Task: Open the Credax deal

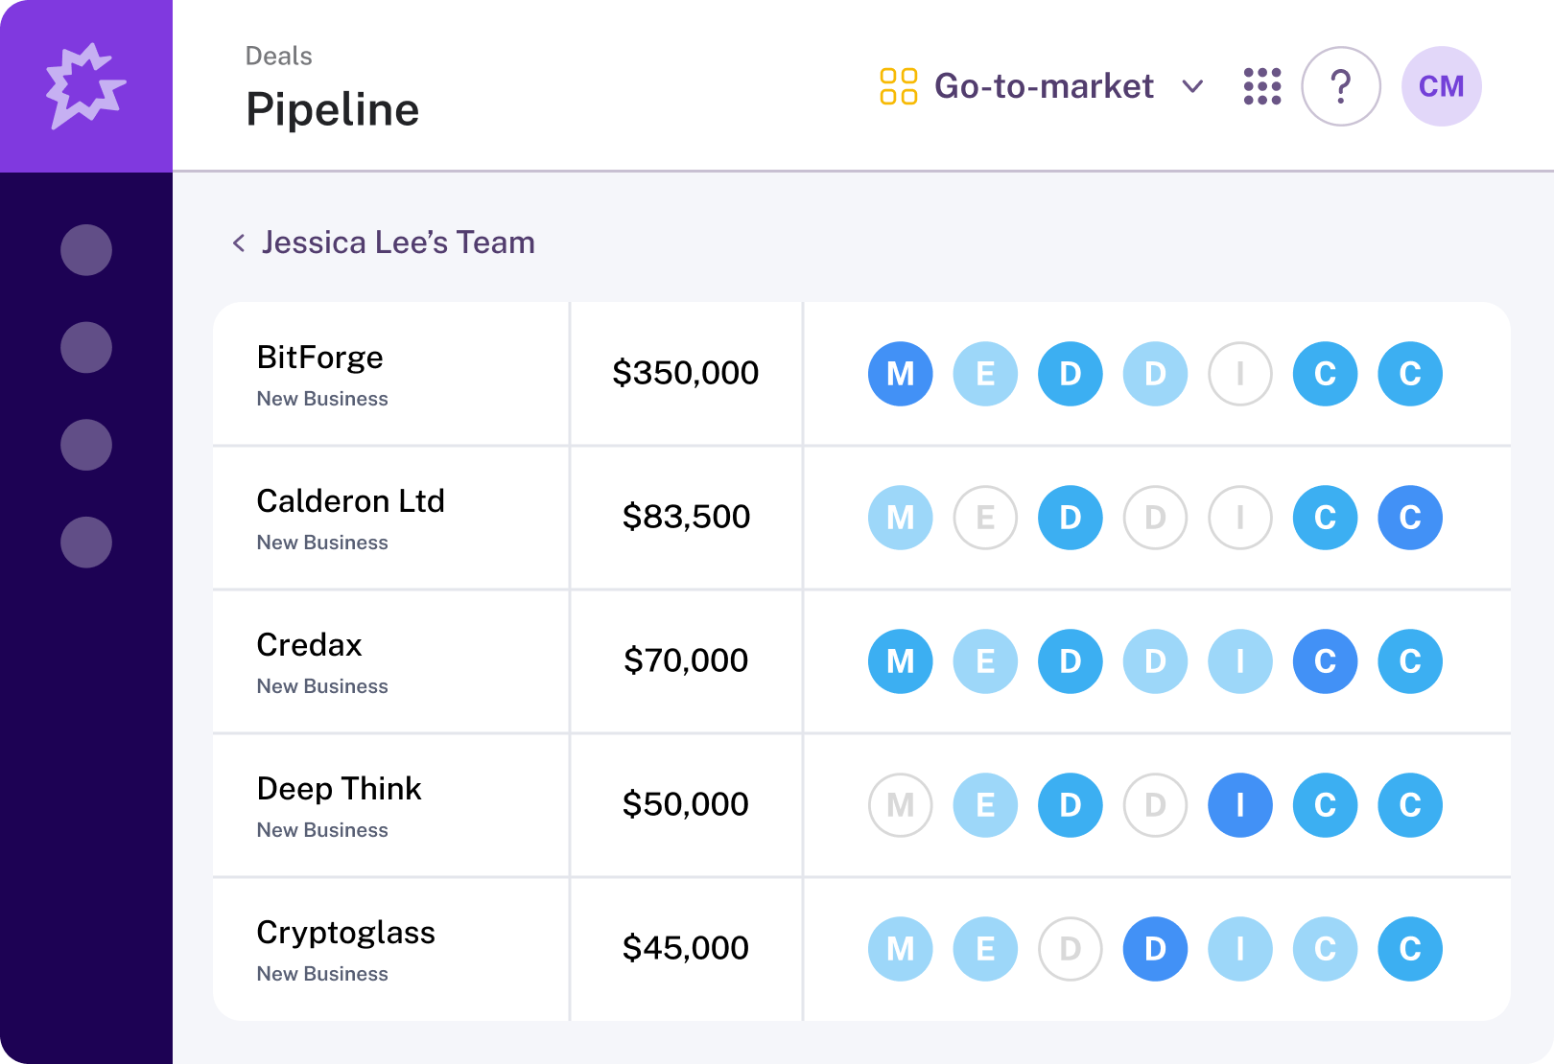Action: click(x=309, y=645)
